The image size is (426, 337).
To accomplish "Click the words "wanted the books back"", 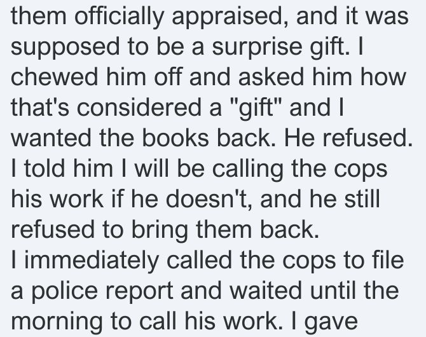I will tap(142, 138).
